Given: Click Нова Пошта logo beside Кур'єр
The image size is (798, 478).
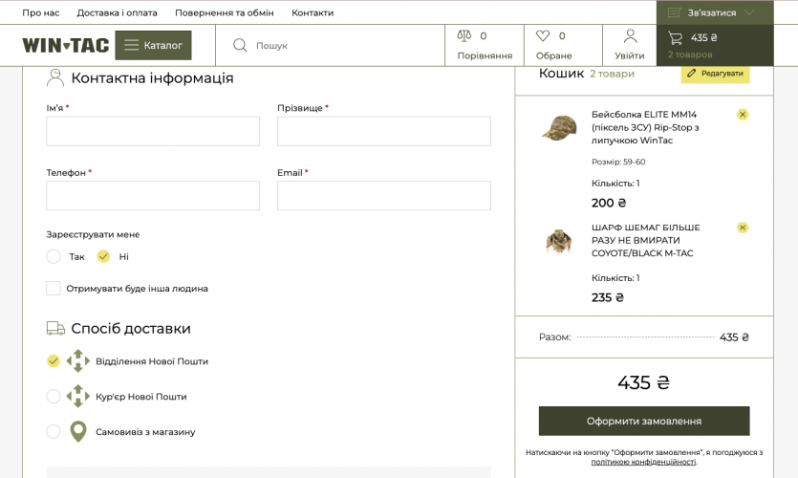Looking at the screenshot, I should click(77, 396).
